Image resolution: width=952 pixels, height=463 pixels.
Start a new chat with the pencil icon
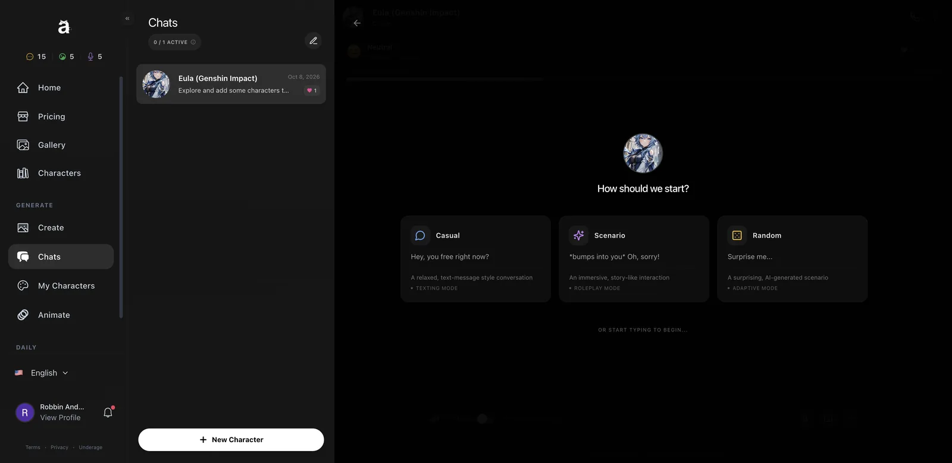[x=314, y=40]
